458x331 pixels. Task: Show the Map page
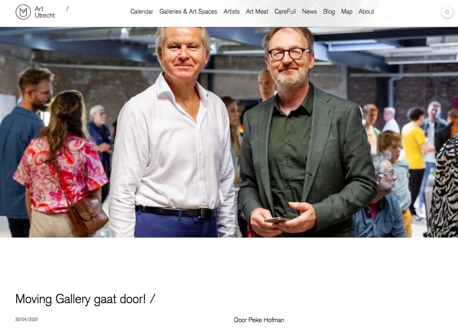347,12
